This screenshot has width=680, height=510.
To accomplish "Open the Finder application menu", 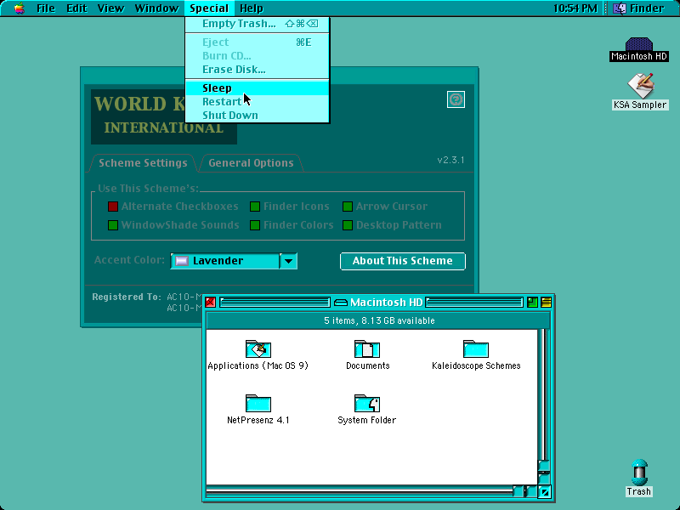I will tap(638, 8).
